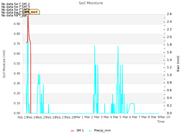The image size is (182, 136).
Task: Toggle SM 1 series in legend
Action: coord(77,131)
